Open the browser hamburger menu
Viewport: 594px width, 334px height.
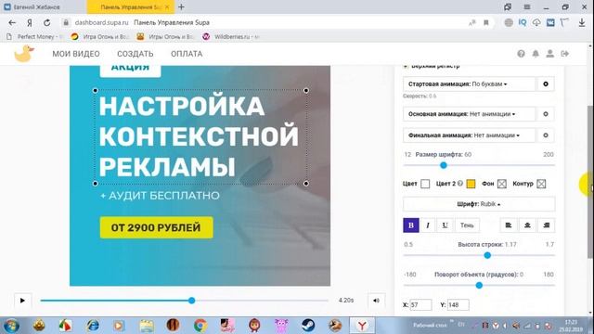pyautogui.click(x=527, y=6)
